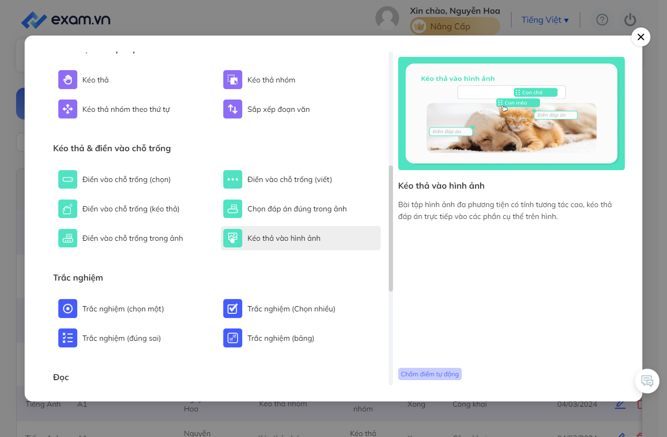Screen dimensions: 667x437
Task: Choose Điền vào chỗ trống (viết) text option
Action: (x=290, y=180)
